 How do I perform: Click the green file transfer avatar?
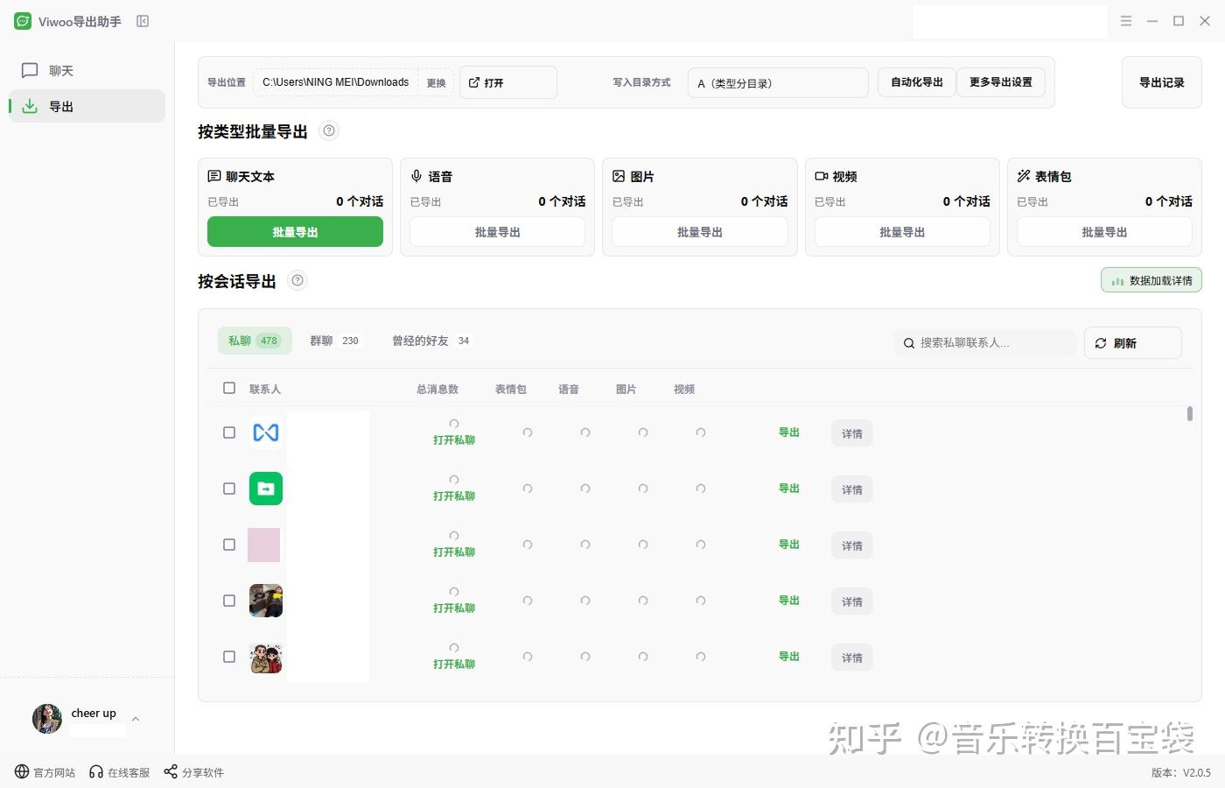266,489
